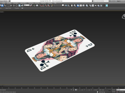
Task: Open the Material Editor icon
Action: coord(87,5)
